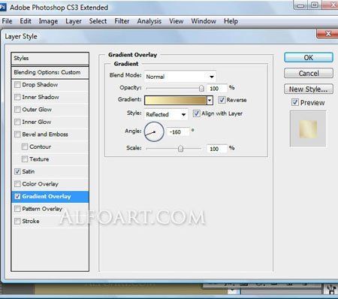Click the Scale slider handle
338x299 pixels.
[x=180, y=149]
